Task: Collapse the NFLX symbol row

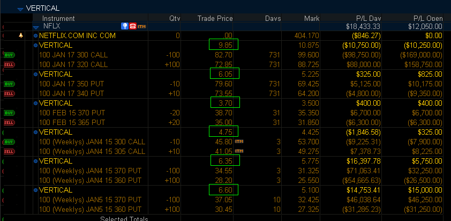Action: click(36, 28)
